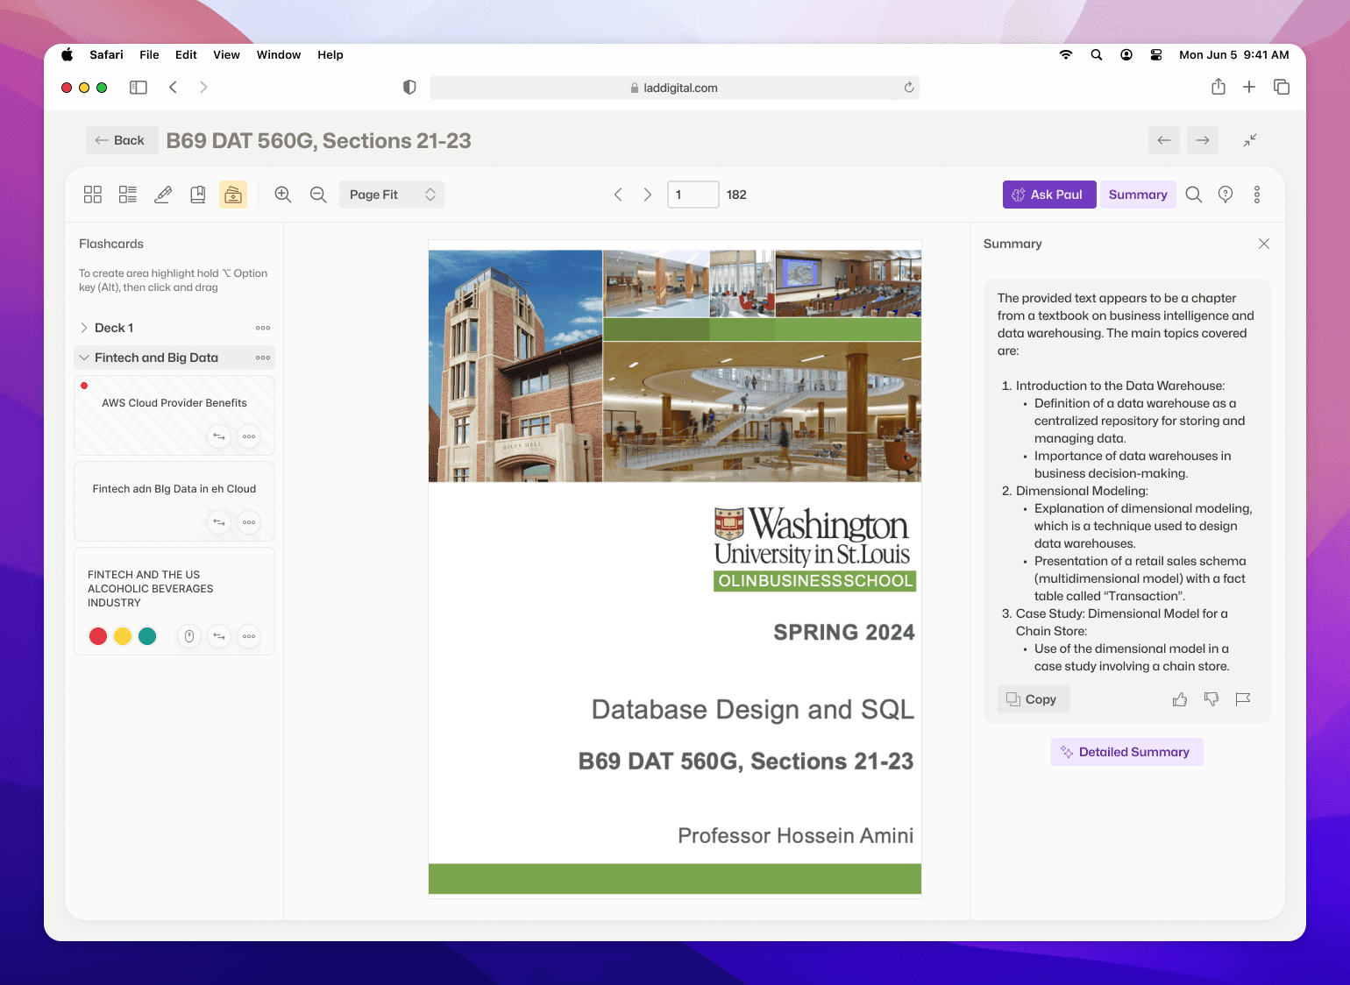Image resolution: width=1350 pixels, height=985 pixels.
Task: Flip the Fintech adn BIg Data card
Action: (x=219, y=522)
